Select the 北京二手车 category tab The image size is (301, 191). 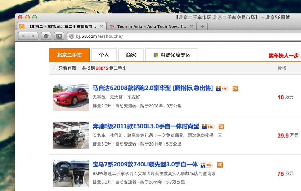69,55
